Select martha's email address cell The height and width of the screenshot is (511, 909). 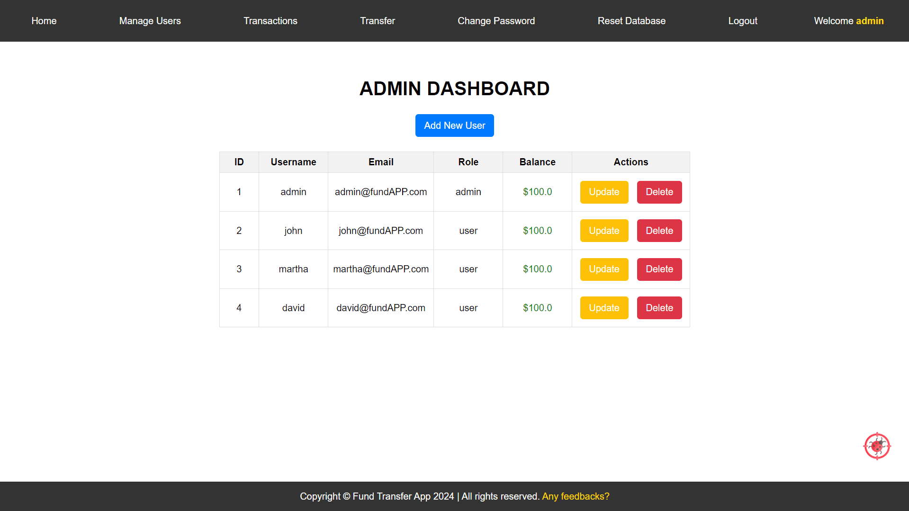tap(380, 269)
